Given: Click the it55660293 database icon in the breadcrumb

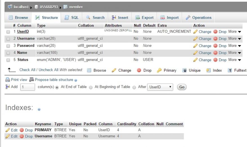Looking at the screenshot, I should [36, 7].
